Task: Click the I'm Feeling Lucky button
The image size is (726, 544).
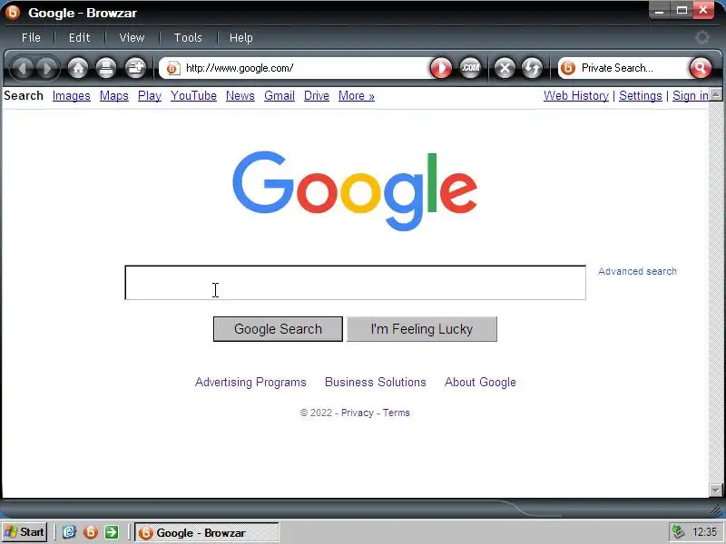Action: pyautogui.click(x=422, y=329)
